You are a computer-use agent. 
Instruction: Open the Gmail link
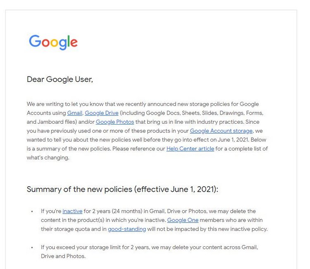74,113
